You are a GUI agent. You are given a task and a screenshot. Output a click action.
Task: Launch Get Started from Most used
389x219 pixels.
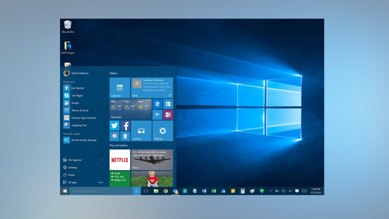[78, 88]
